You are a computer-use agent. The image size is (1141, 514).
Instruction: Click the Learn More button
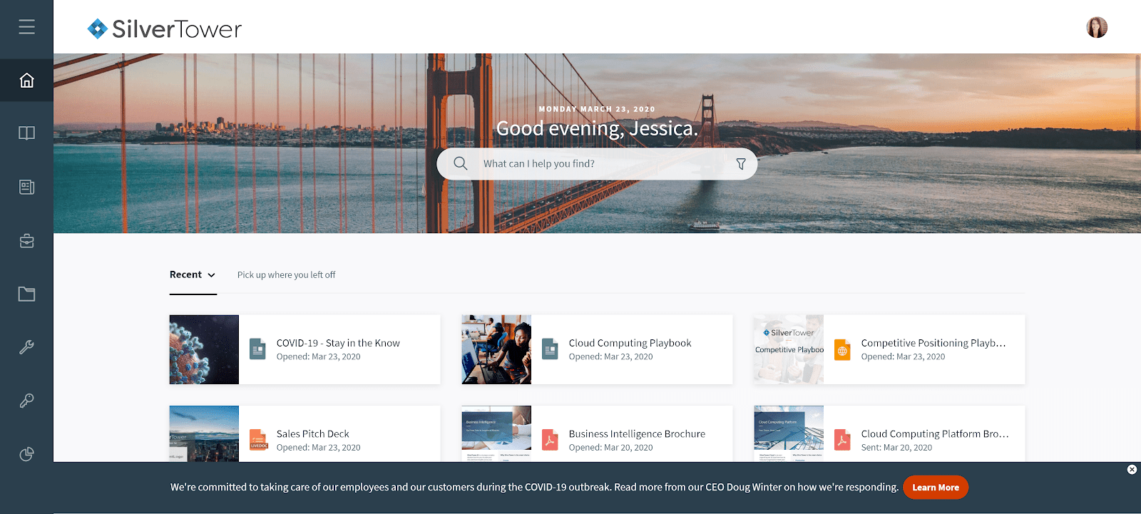pyautogui.click(x=935, y=488)
